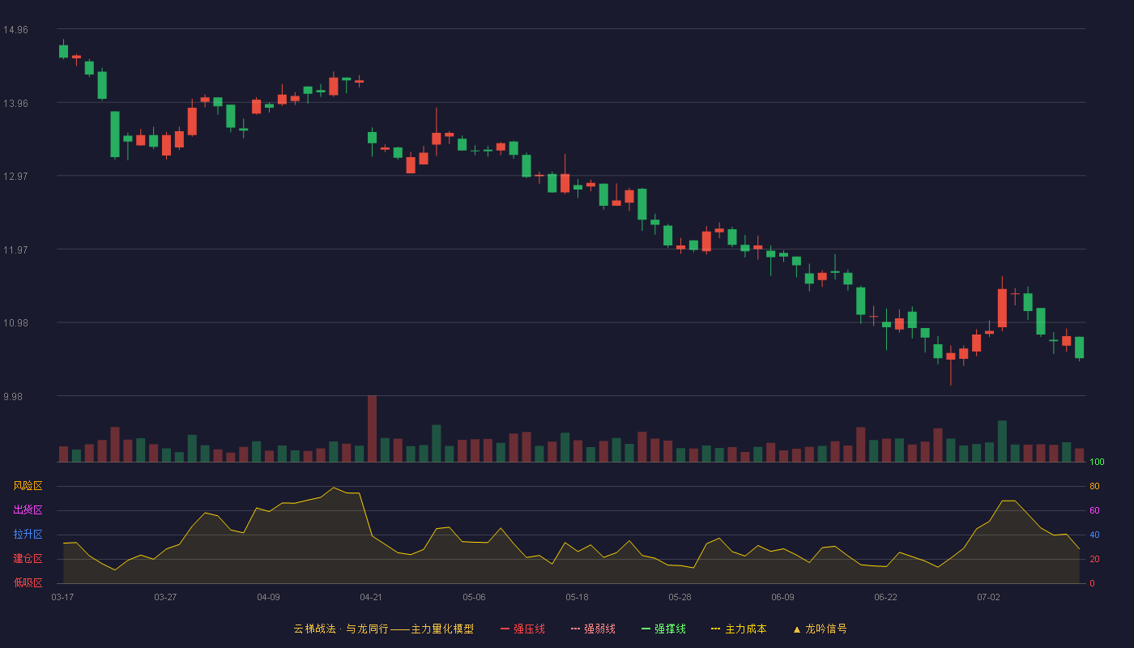This screenshot has width=1134, height=648.
Task: Click the tallest red volume bar near 04-21
Action: (372, 428)
